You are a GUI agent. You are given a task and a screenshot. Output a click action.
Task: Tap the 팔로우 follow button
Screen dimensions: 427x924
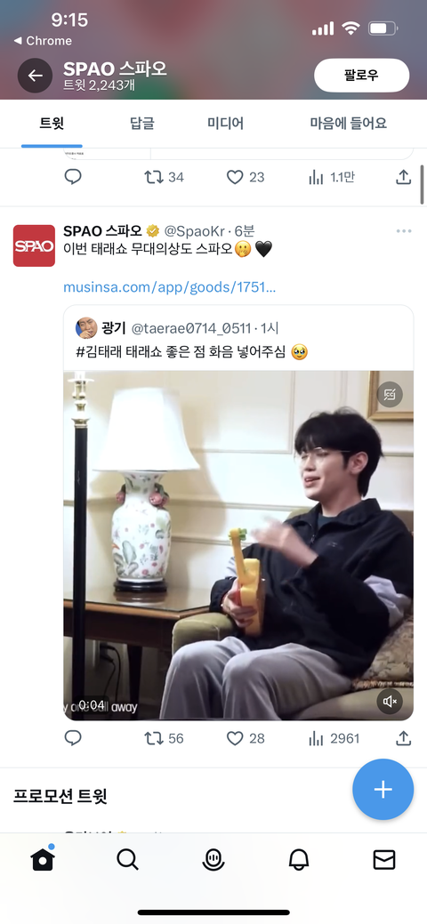[x=361, y=76]
